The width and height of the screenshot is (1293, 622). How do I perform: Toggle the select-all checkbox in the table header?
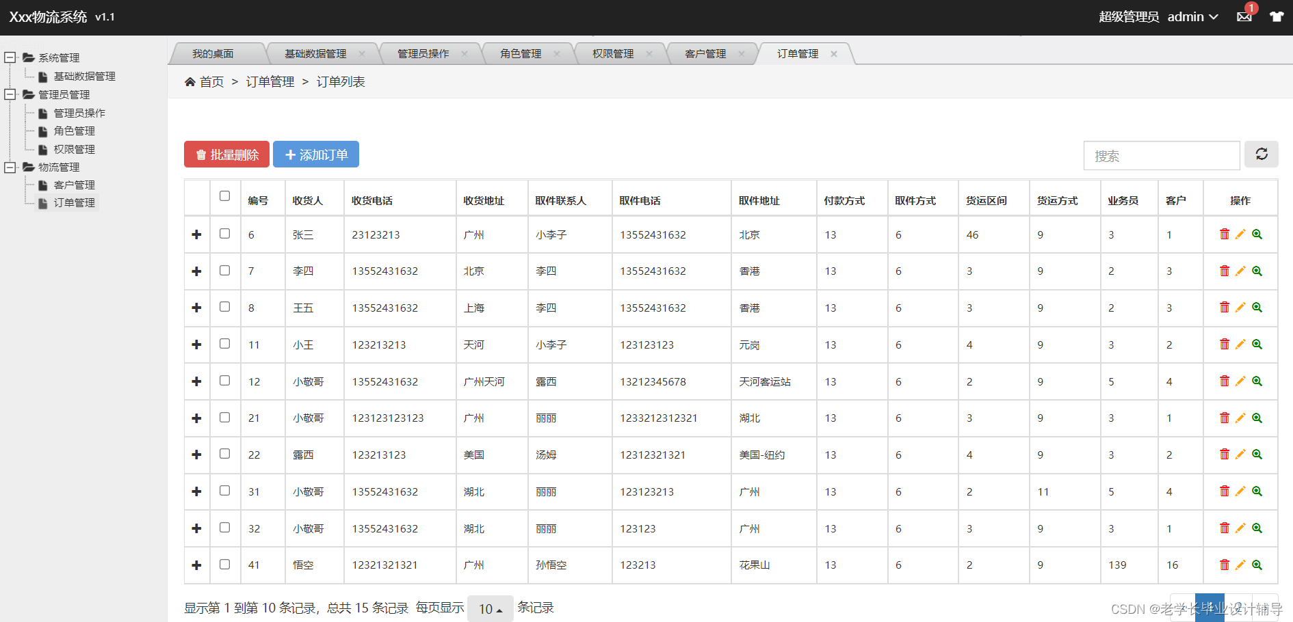click(x=224, y=195)
